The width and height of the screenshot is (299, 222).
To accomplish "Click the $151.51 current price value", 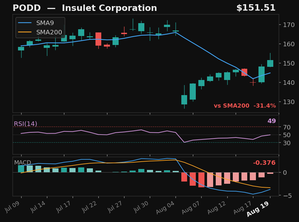I will (256, 8).
